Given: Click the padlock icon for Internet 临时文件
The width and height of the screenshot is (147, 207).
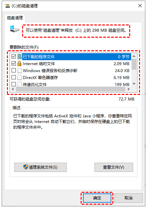Looking at the screenshot, I should coord(19,63).
